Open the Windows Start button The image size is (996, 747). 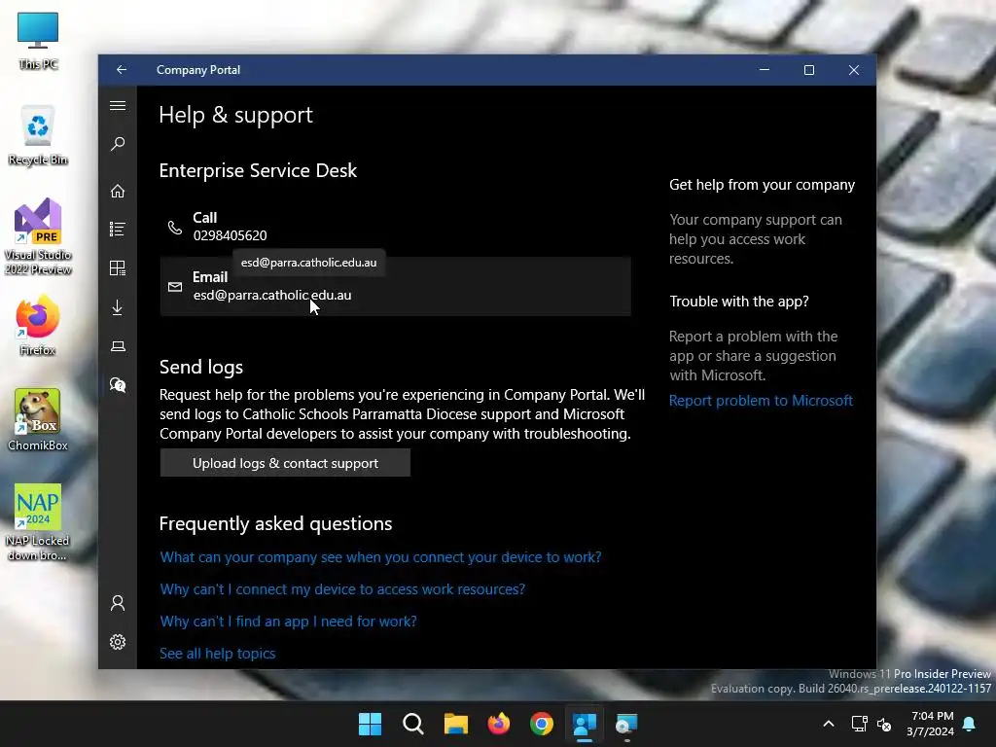click(x=371, y=724)
